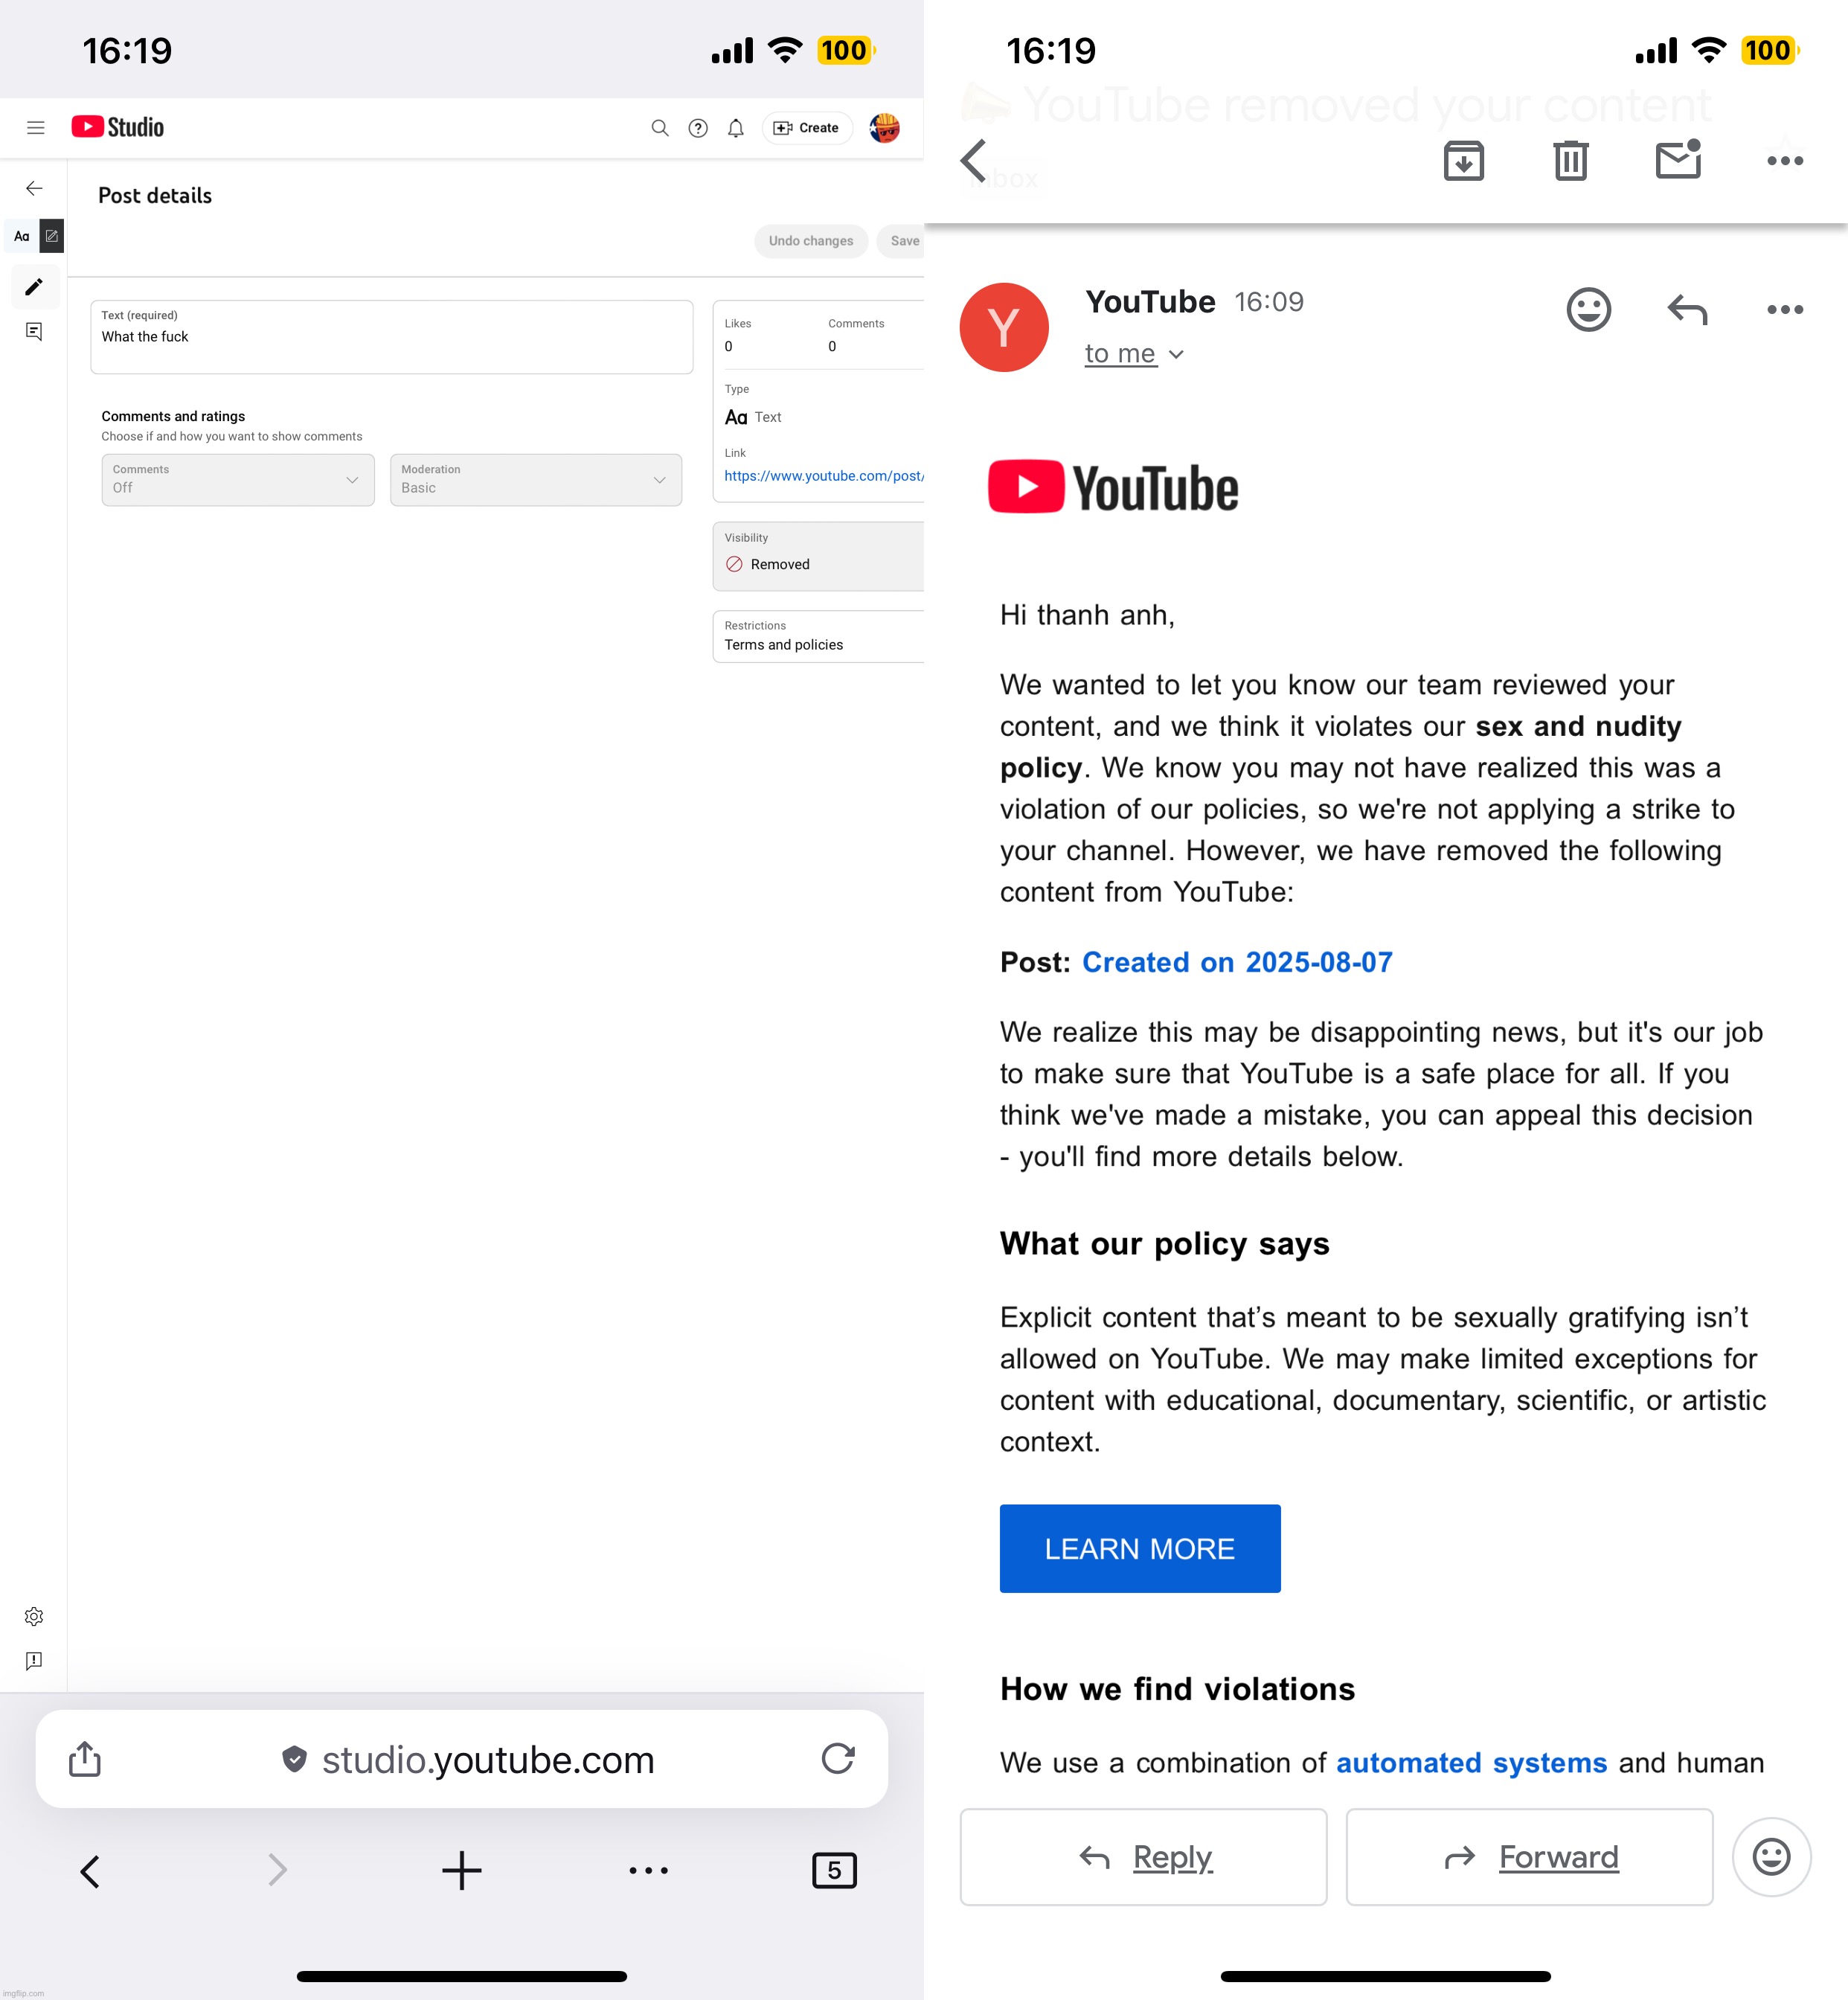Tap the Comments count value

[x=832, y=346]
